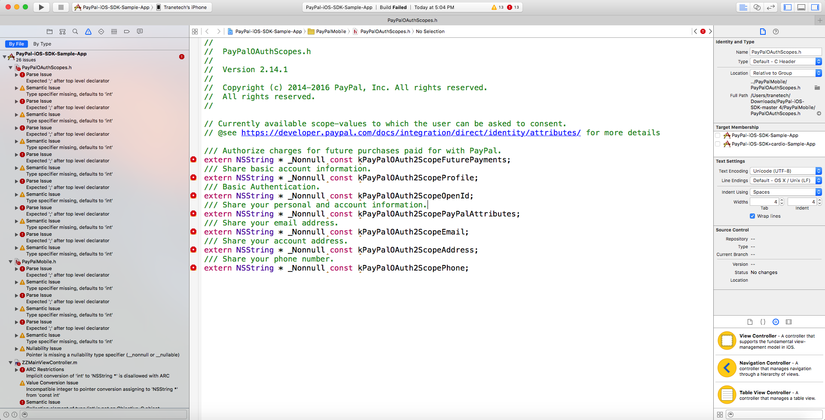
Task: Toggle the Debug area visibility
Action: 801,7
